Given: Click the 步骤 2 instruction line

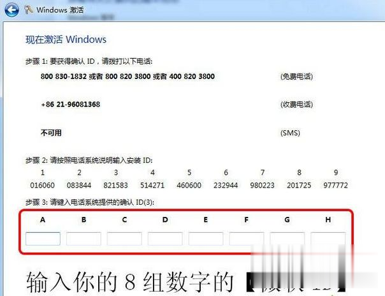Looking at the screenshot, I should coord(89,160).
